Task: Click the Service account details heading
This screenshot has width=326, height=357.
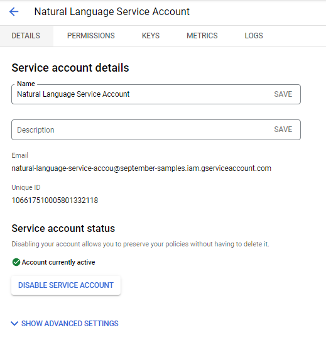Action: [70, 68]
